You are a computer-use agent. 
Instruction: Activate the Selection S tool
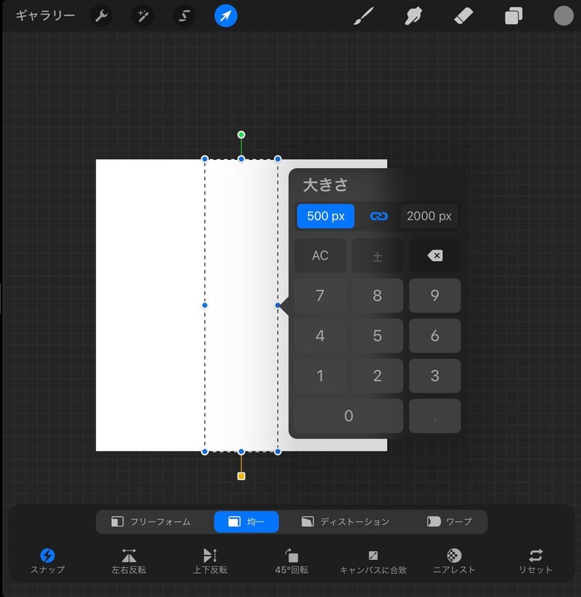coord(184,16)
